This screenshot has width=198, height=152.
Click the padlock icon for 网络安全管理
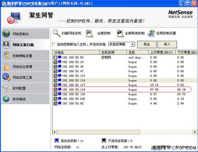point(6,66)
